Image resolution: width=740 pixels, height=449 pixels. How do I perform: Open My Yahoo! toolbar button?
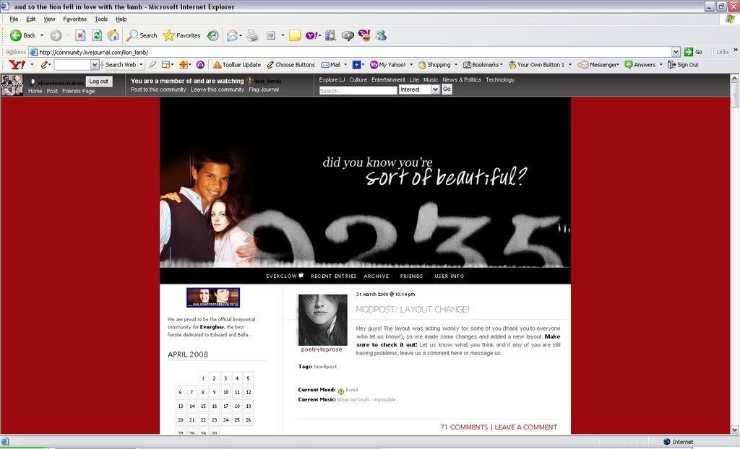point(387,65)
